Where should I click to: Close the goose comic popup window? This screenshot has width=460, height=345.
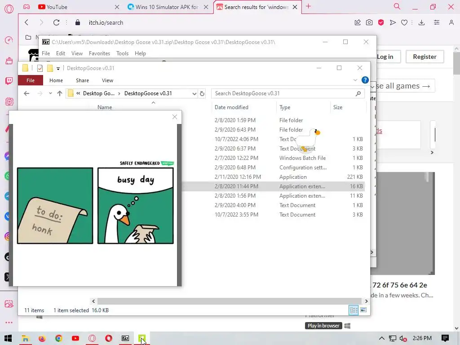175,117
